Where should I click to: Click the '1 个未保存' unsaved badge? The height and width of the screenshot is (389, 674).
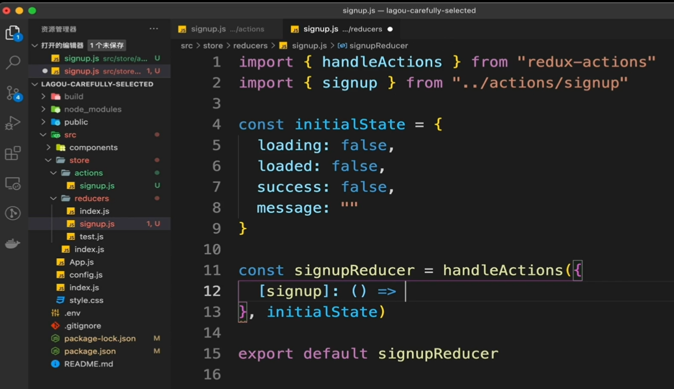(107, 45)
